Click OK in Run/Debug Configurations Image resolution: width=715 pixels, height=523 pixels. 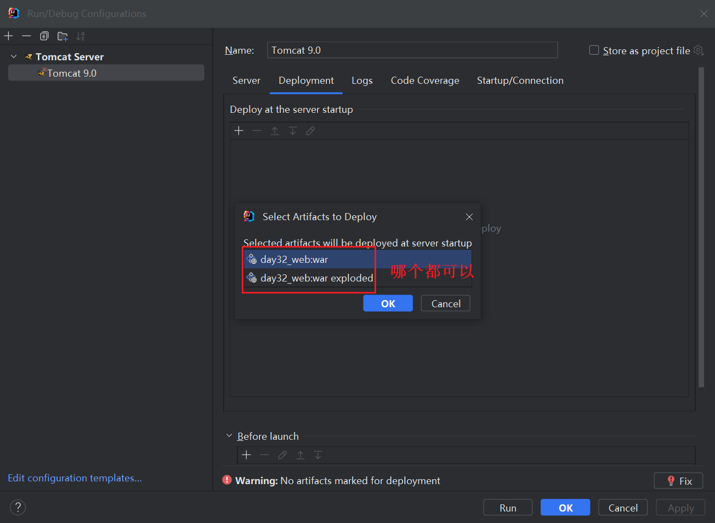[565, 508]
